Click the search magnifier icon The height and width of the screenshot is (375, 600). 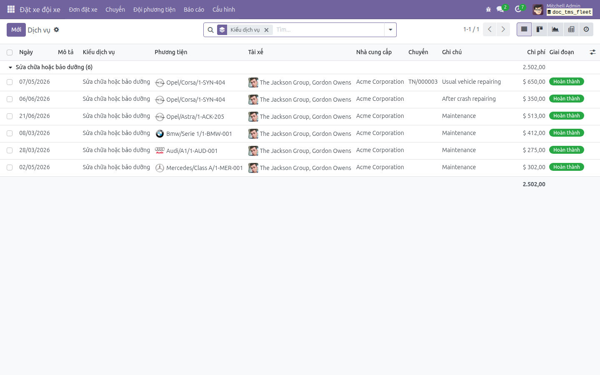(x=210, y=30)
